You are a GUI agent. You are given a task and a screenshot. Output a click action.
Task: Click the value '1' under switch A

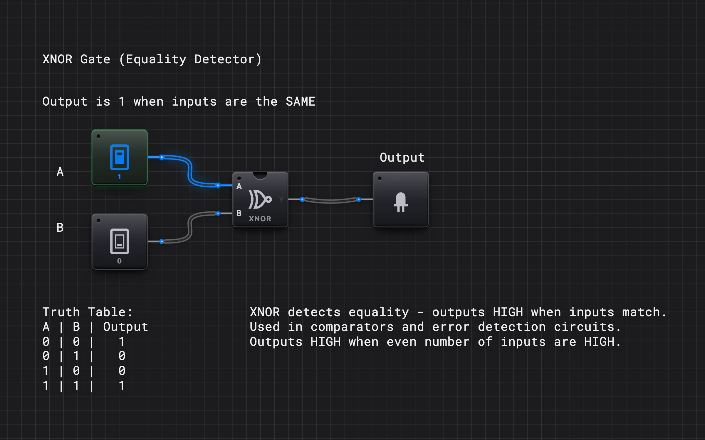pyautogui.click(x=119, y=177)
